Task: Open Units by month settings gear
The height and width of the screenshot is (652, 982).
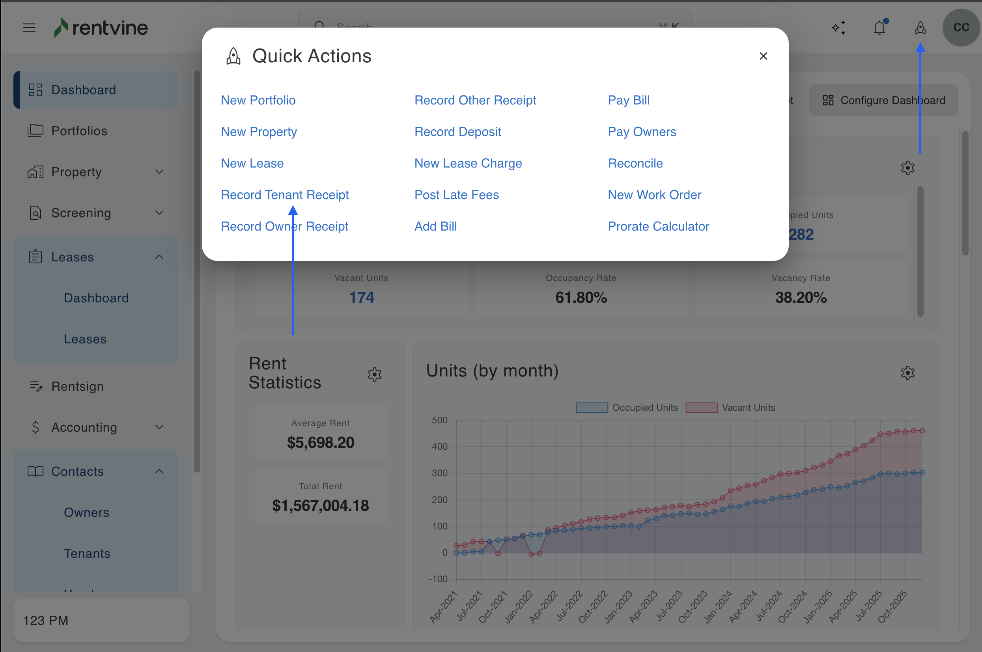Action: point(907,373)
